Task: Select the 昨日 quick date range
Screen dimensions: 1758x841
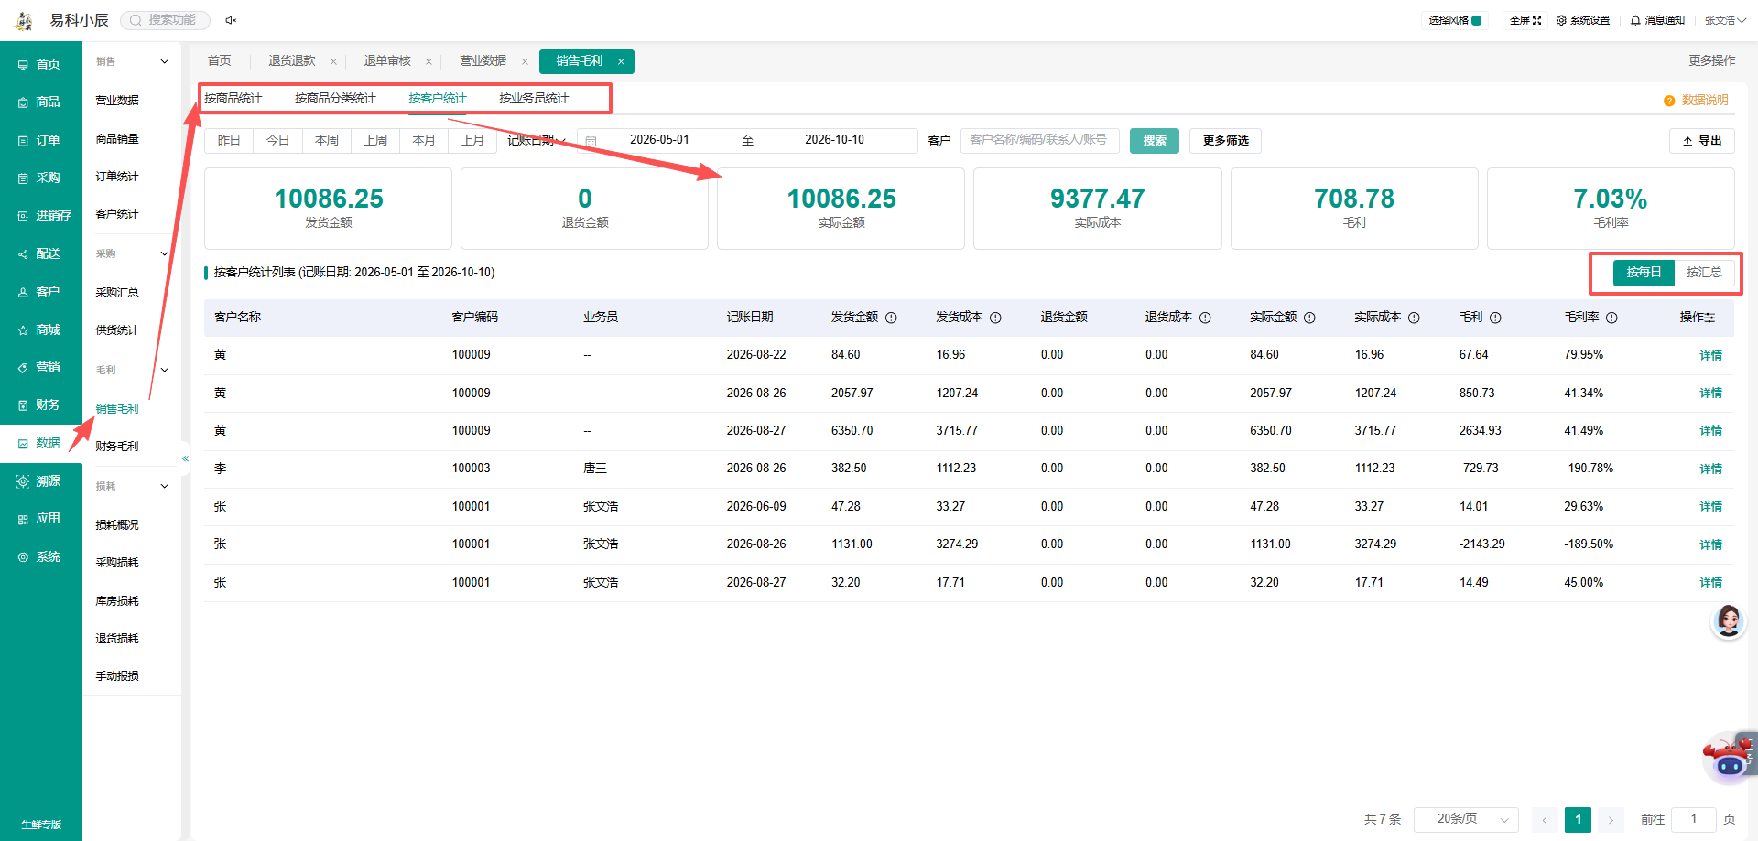Action: click(229, 140)
